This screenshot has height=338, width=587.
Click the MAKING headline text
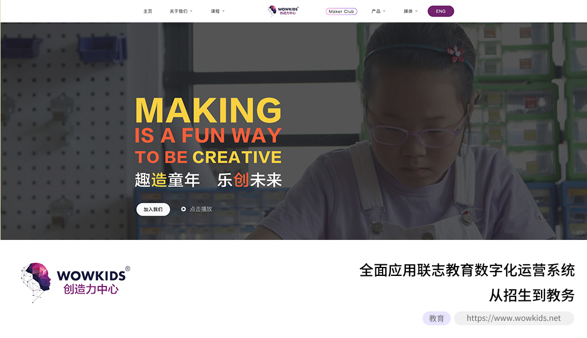tap(208, 110)
